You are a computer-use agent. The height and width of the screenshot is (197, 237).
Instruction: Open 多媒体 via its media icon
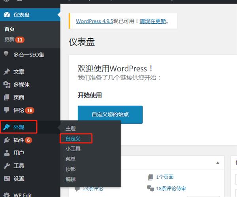tap(7, 84)
